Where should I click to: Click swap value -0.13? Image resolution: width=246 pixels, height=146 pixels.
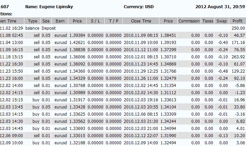223,136
